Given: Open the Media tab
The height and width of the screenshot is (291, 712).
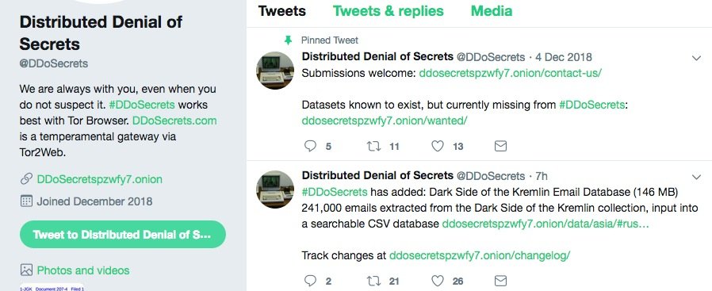Looking at the screenshot, I should tap(492, 11).
